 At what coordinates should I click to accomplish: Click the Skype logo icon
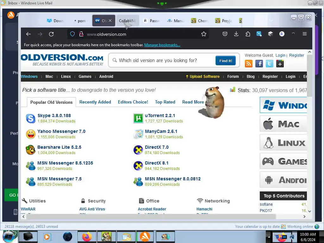31,118
